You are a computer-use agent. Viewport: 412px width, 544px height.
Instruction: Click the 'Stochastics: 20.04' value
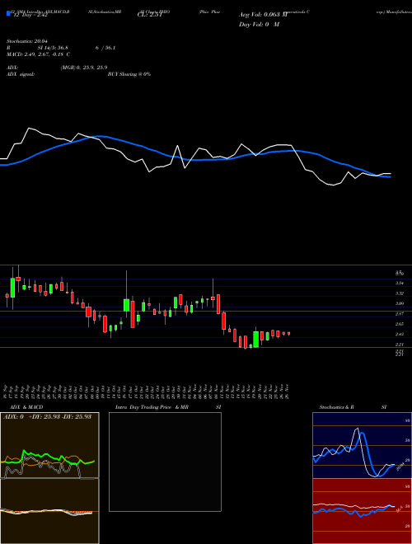tap(26, 41)
